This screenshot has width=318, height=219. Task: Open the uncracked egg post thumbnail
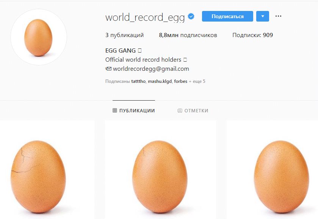click(272, 169)
